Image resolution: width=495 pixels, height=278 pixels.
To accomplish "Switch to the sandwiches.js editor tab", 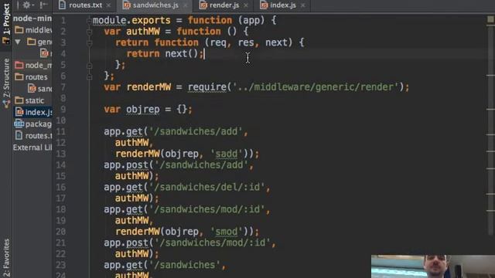I will coord(155,5).
